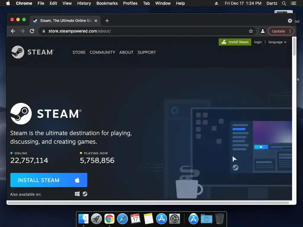This screenshot has height=227, width=303.
Task: Click the address bar URL field
Action: pos(147,31)
